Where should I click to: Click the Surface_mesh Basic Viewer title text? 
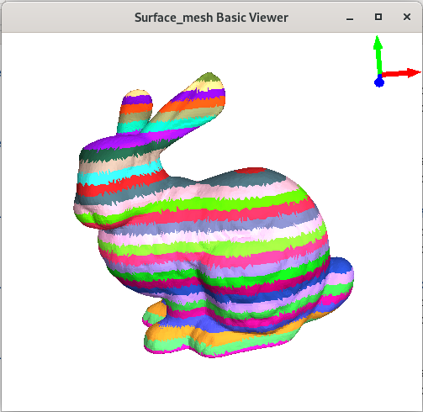point(211,18)
